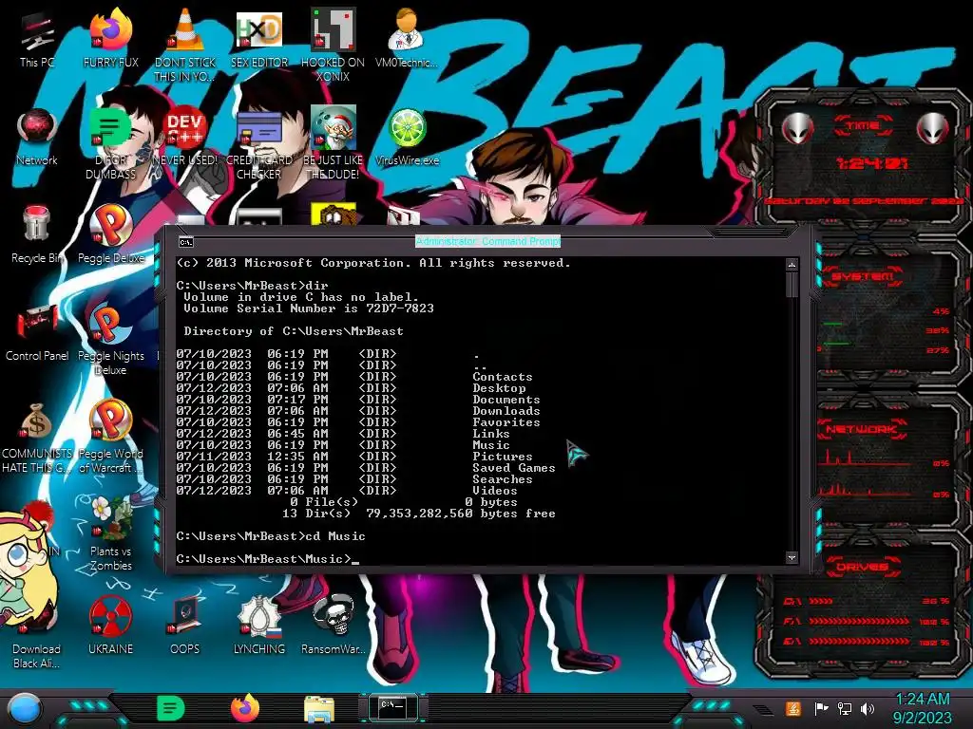This screenshot has height=729, width=973.
Task: Open the taskbar clock showing 1:24 AM
Action: coord(922,708)
